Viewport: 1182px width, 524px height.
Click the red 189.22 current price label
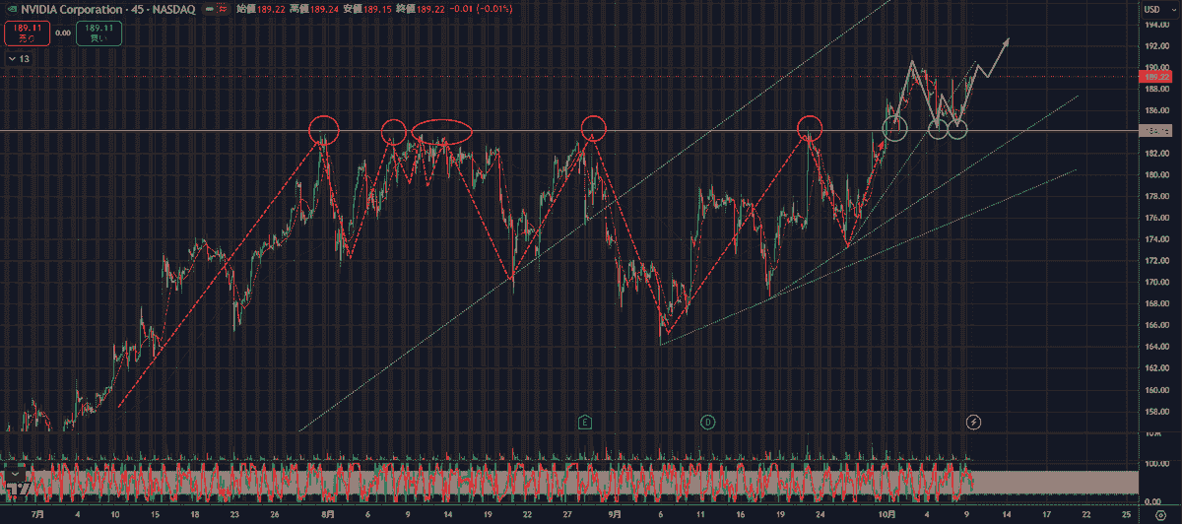[1156, 75]
